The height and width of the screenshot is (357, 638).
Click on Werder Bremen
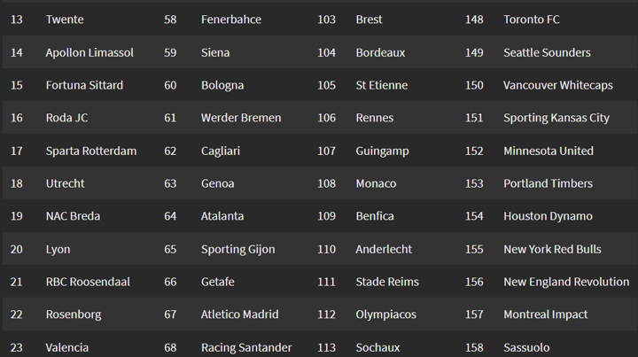[241, 118]
